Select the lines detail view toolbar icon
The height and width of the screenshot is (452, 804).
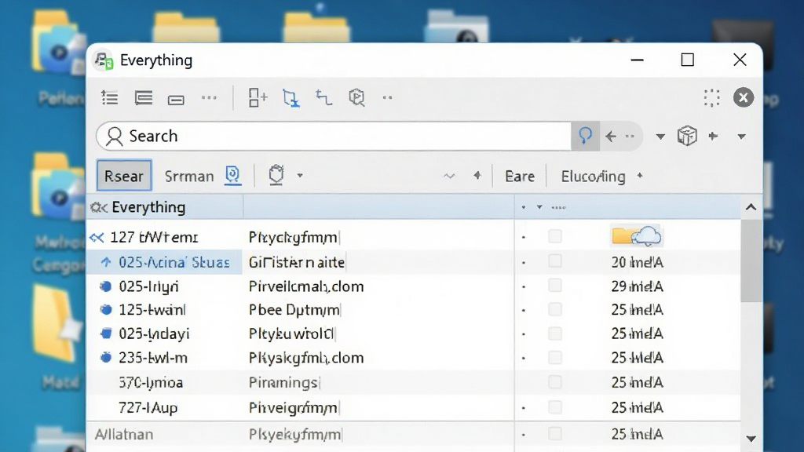(144, 97)
